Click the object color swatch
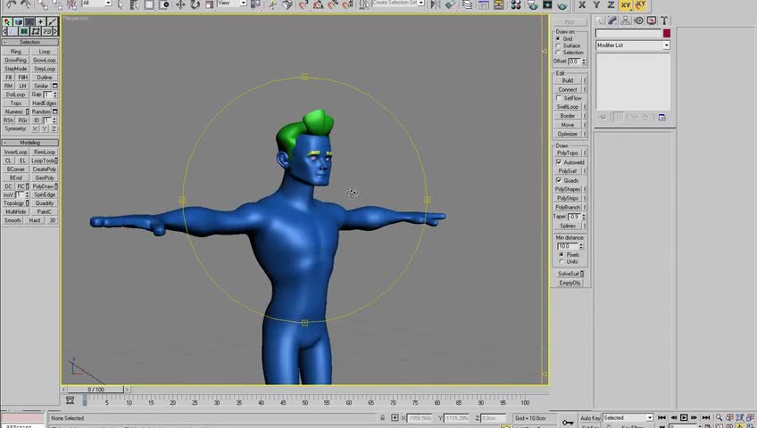This screenshot has height=428, width=757. tap(666, 34)
